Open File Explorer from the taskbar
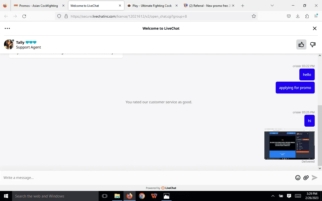The image size is (322, 201). tap(117, 196)
